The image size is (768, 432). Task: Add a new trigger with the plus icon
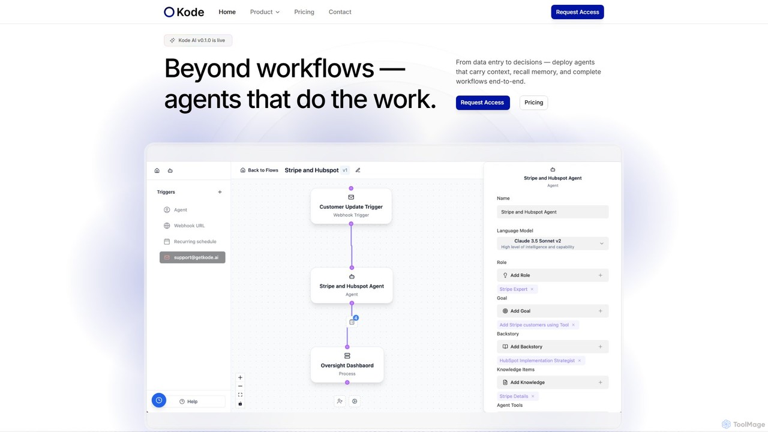[x=220, y=192]
